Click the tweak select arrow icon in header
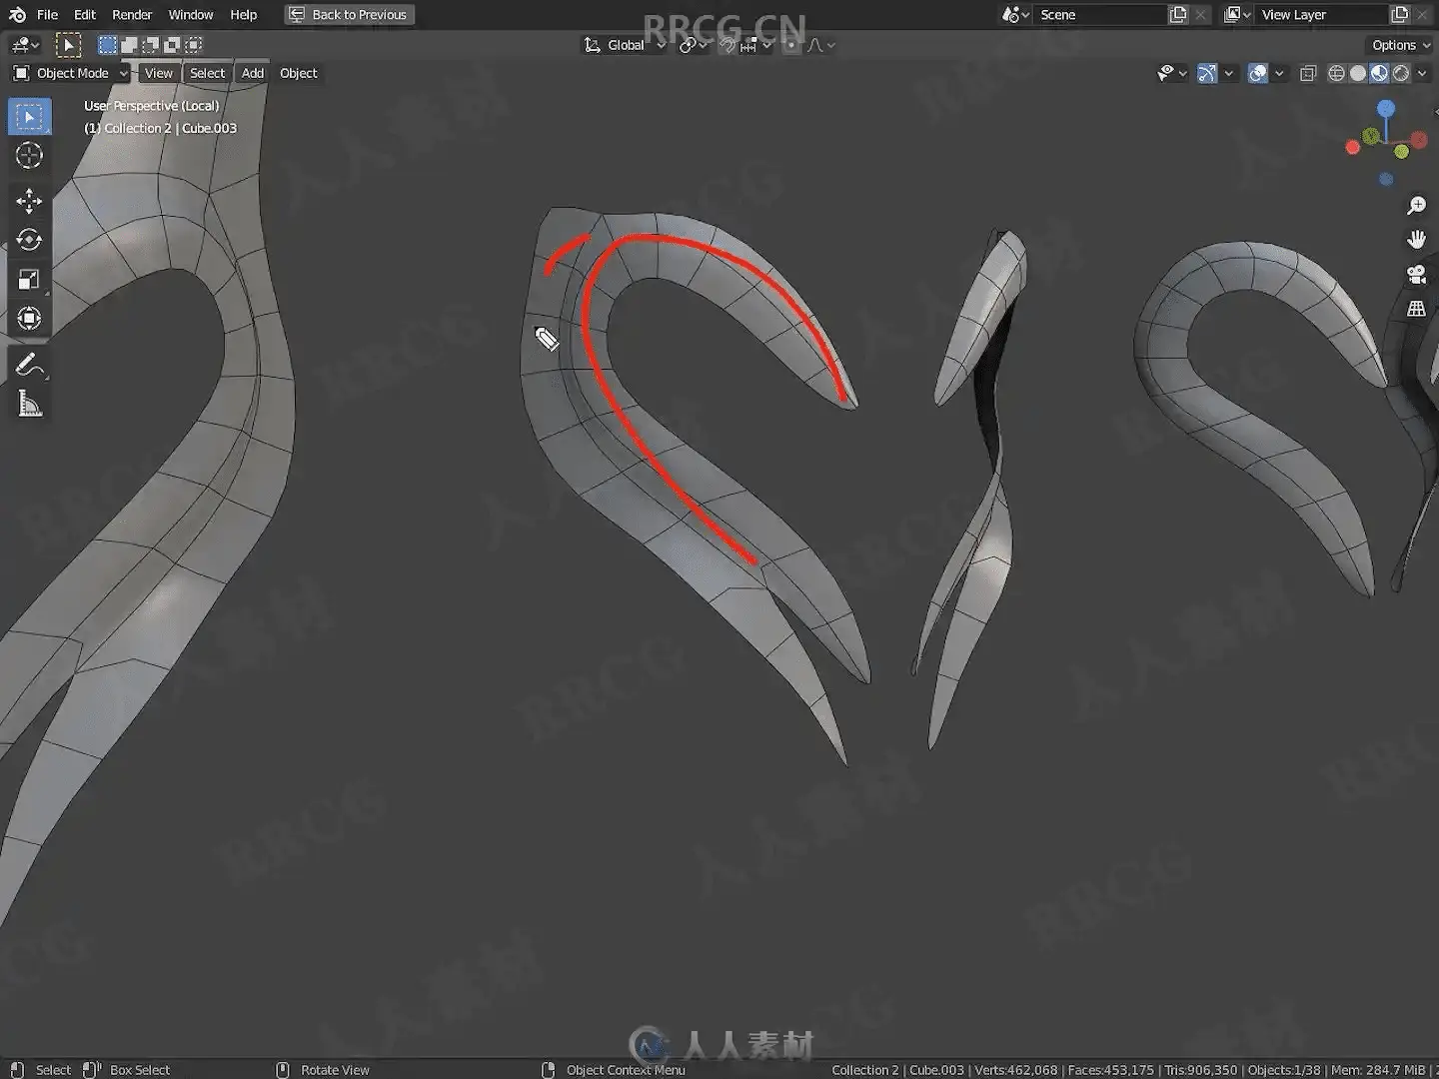The width and height of the screenshot is (1439, 1079). tap(68, 45)
